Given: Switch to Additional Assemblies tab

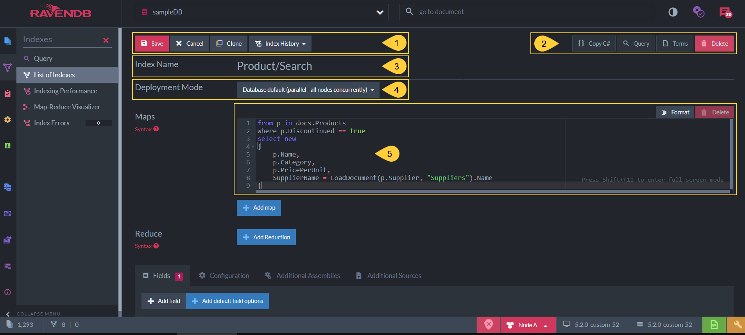Looking at the screenshot, I should click(303, 276).
